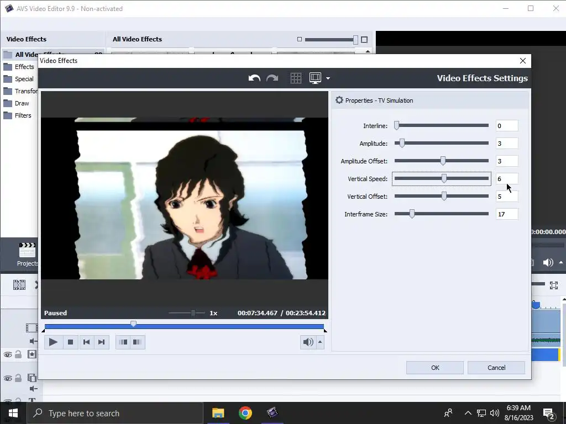The width and height of the screenshot is (566, 424).
Task: Click the Vertical Offset value field
Action: (507, 197)
